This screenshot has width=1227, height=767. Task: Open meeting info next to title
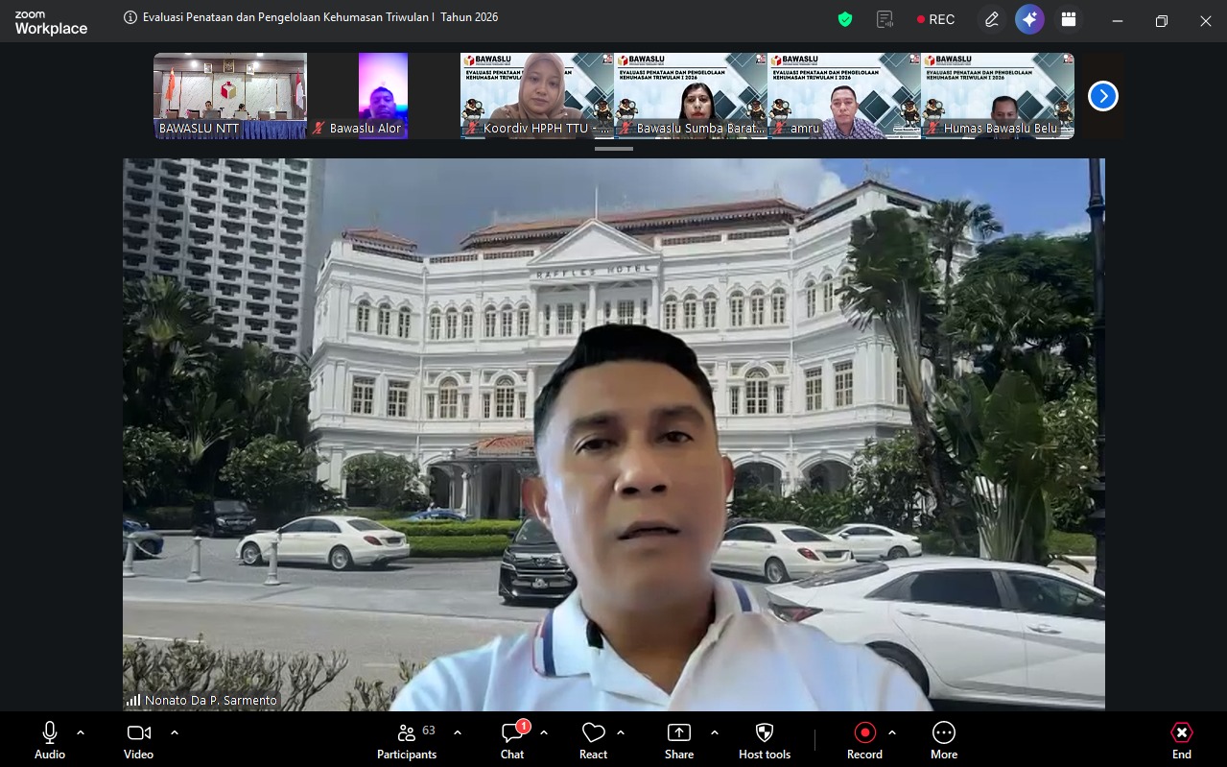[x=130, y=17]
